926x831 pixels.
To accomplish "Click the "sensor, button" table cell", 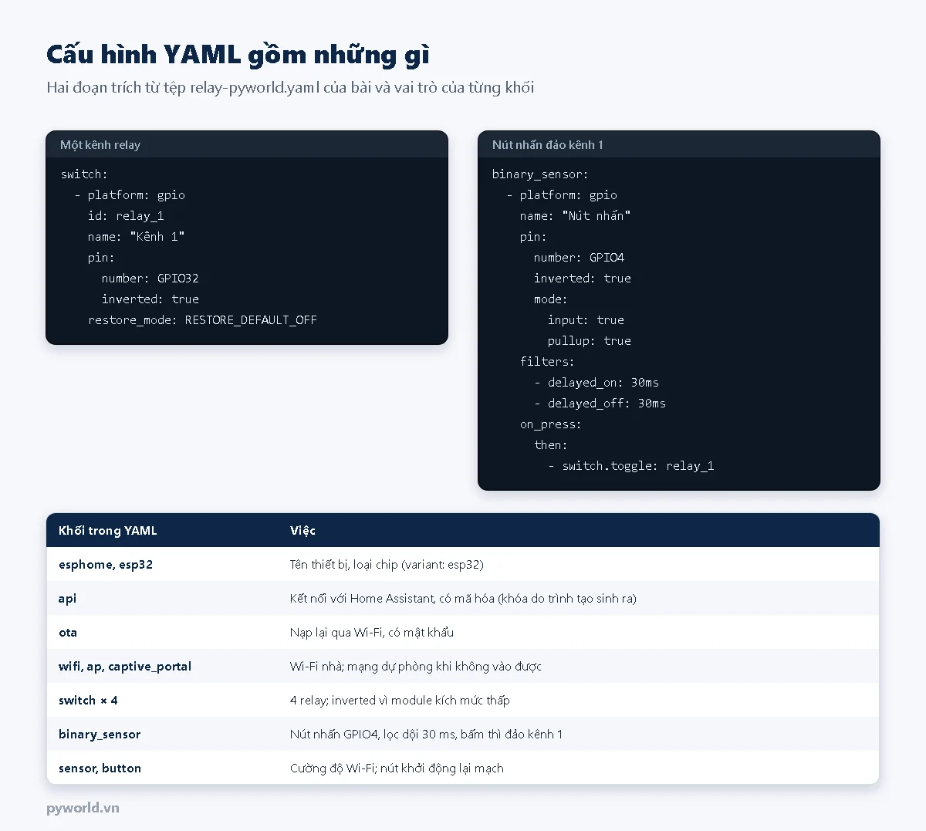I will [x=100, y=769].
